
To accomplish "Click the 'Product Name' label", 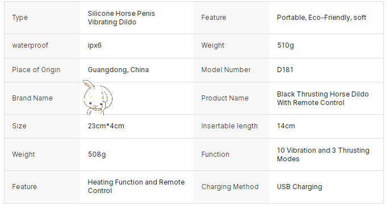I will point(225,98).
